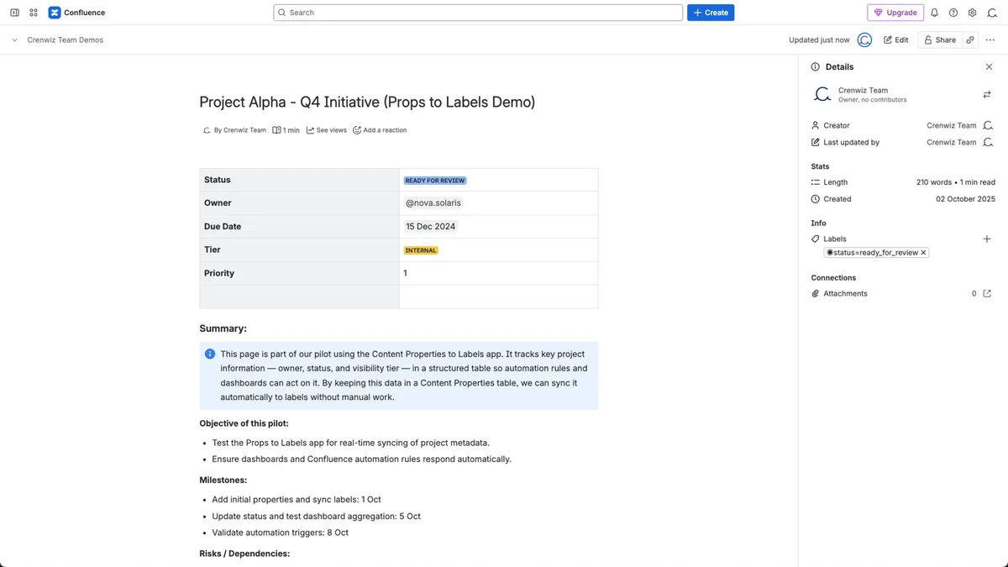1008x567 pixels.
Task: Close the Details panel
Action: 989,66
